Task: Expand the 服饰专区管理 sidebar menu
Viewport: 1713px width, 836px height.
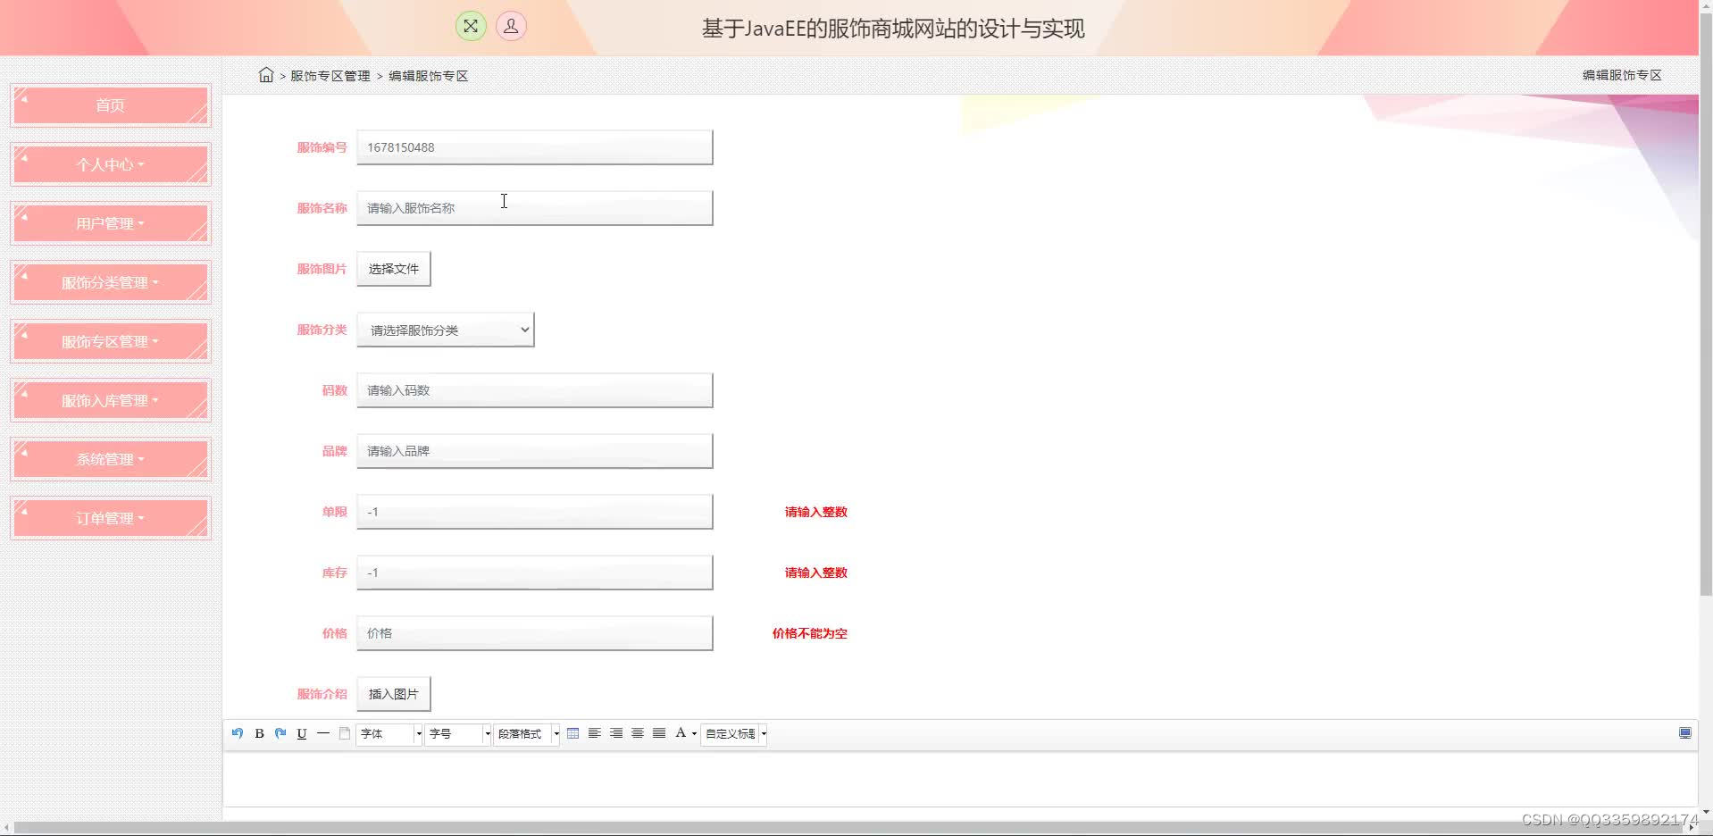Action: pos(111,341)
